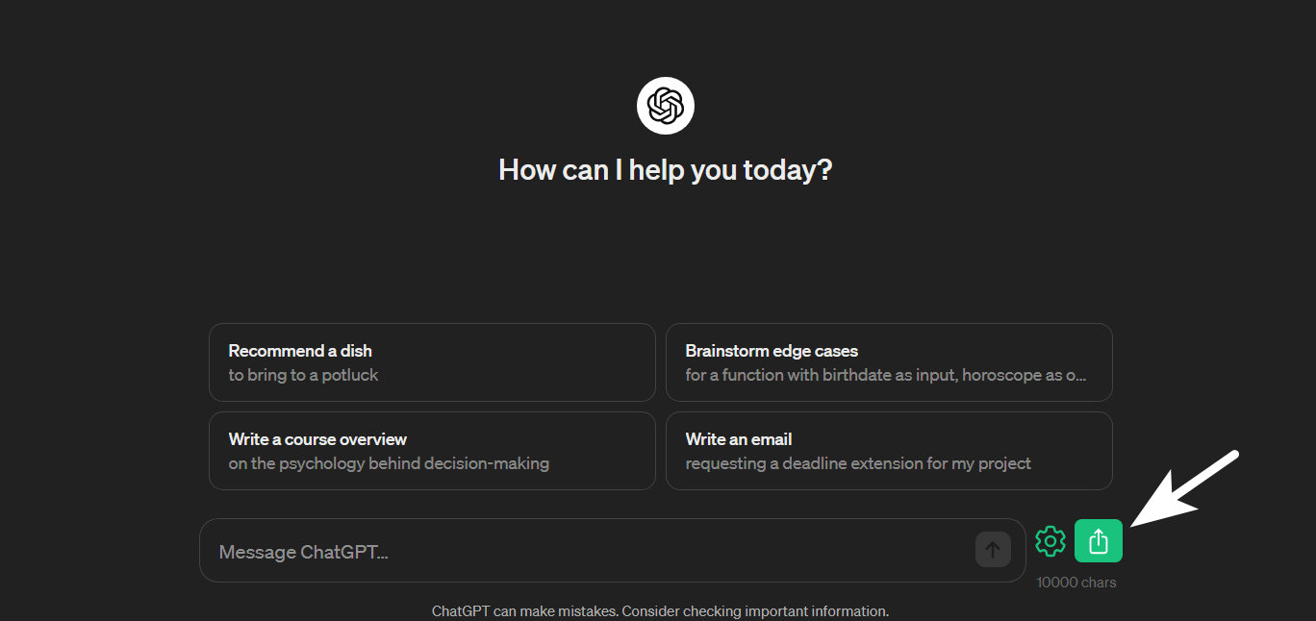Click the white arrow annotation graphic
The width and height of the screenshot is (1316, 621).
(1185, 487)
